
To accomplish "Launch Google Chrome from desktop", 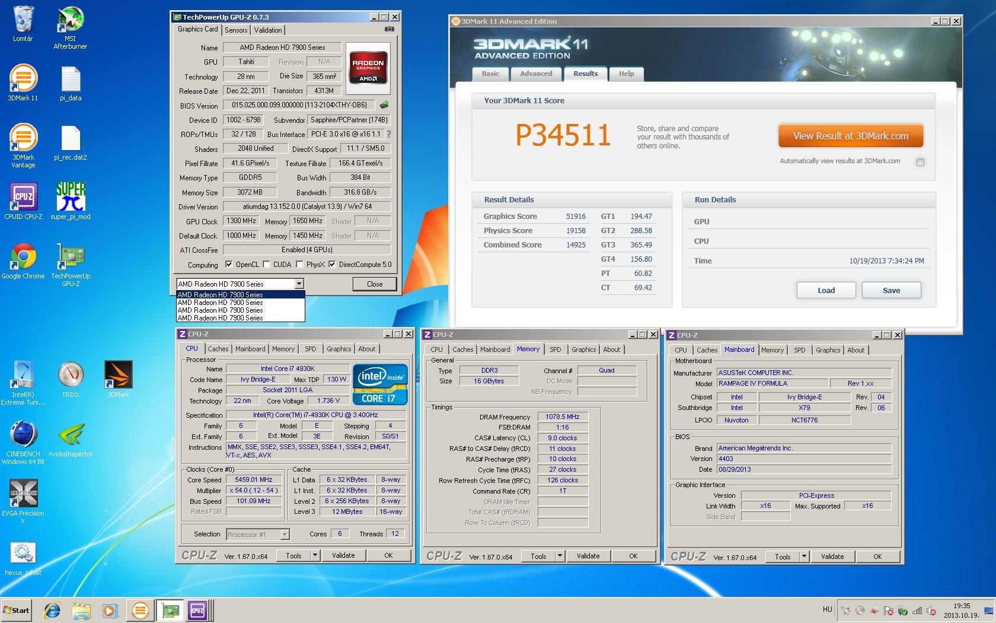I will 23,261.
